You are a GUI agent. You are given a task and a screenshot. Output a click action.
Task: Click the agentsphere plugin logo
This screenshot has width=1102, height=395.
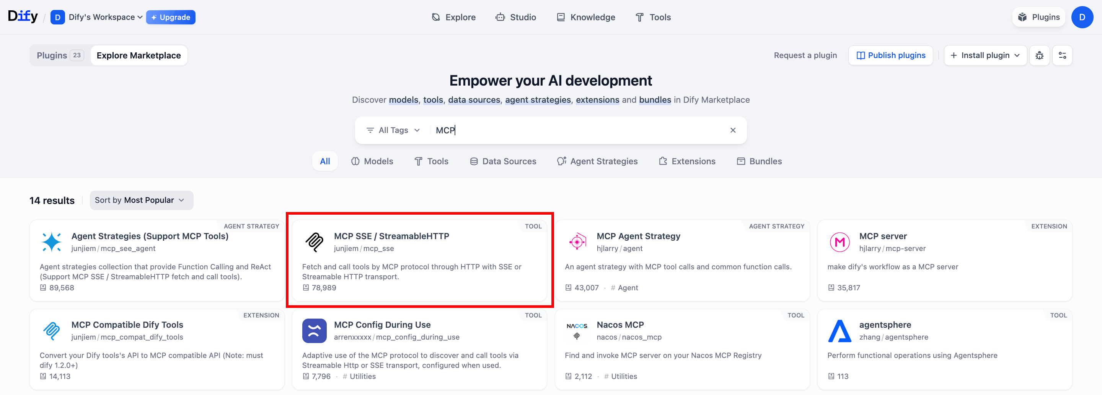(840, 331)
